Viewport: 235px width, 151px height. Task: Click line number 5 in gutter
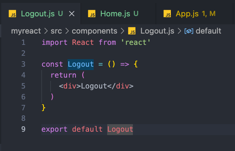click(x=23, y=86)
